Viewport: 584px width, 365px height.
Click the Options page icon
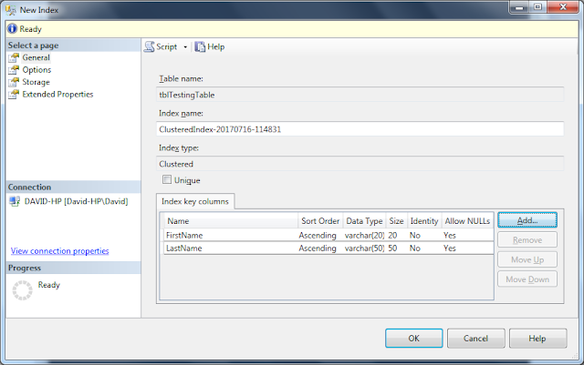(x=14, y=70)
